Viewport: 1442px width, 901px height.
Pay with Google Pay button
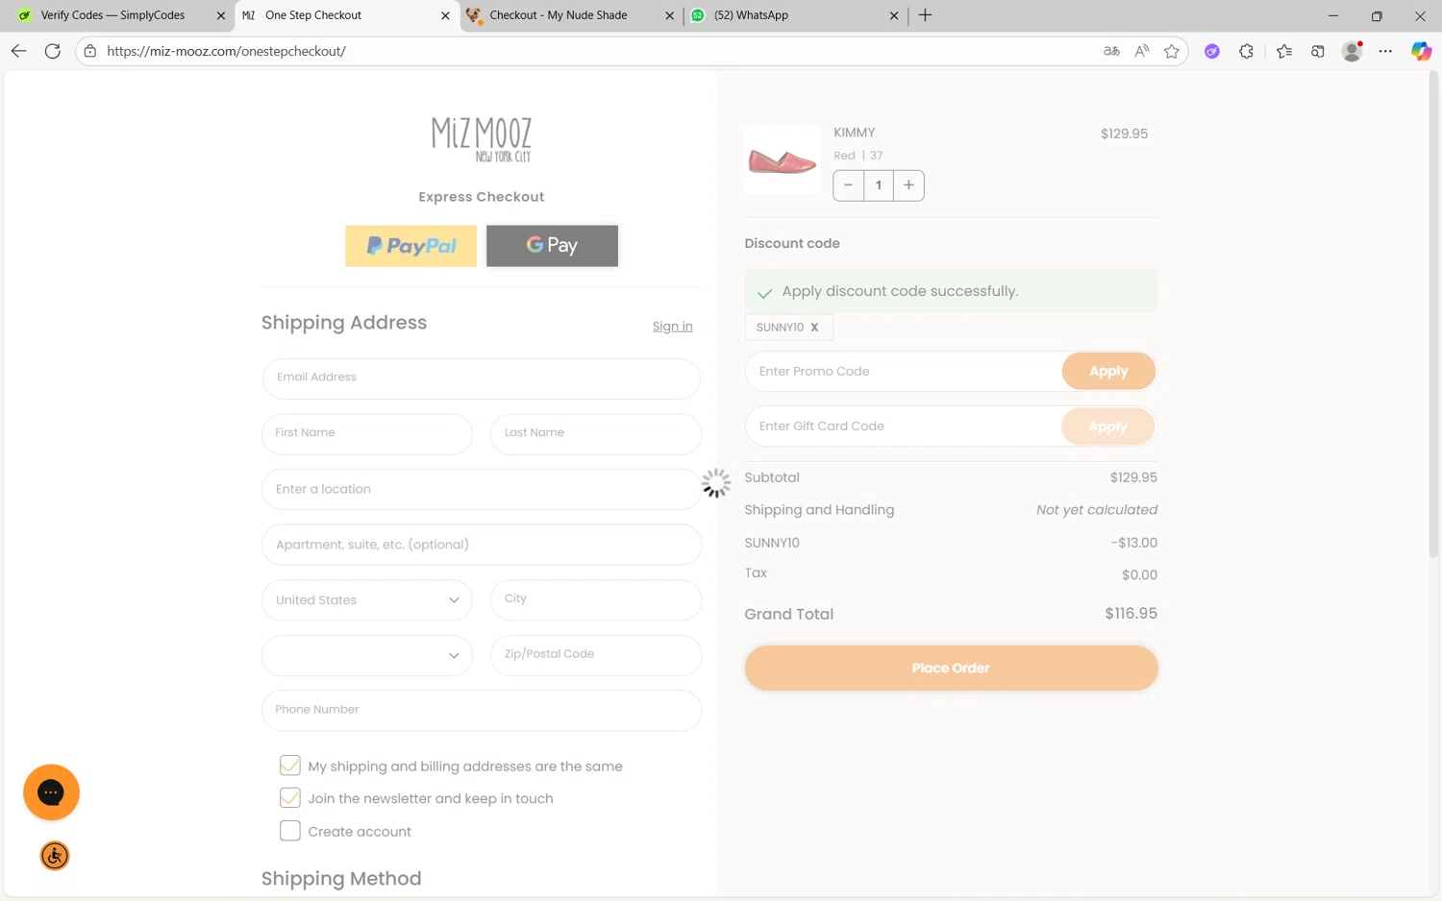point(552,246)
